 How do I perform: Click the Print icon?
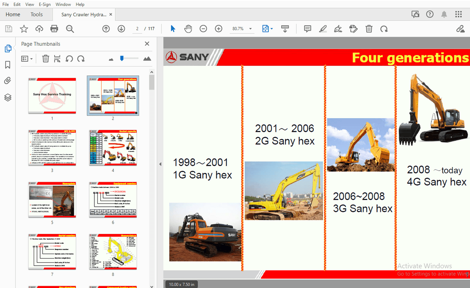(54, 28)
